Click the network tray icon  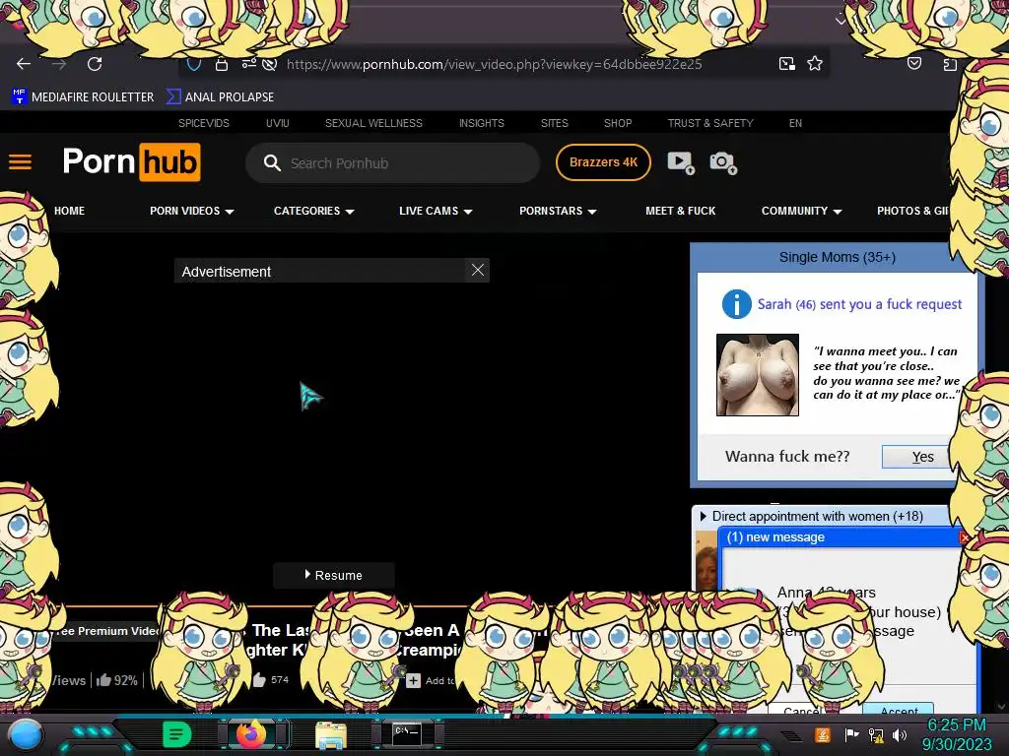875,735
